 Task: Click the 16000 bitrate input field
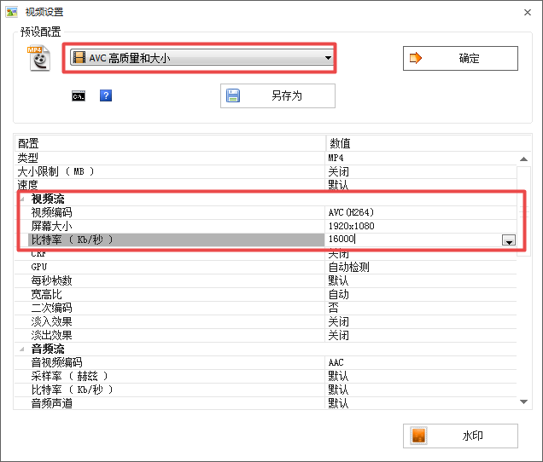pos(410,240)
